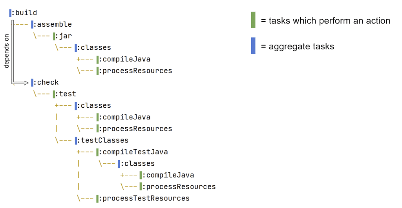Click the blue marker next to :check
The image size is (402, 208).
click(33, 82)
